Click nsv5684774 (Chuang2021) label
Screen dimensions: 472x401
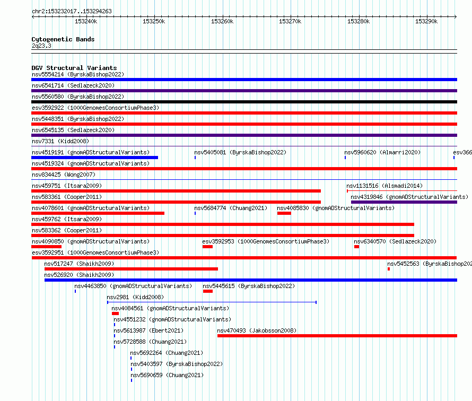coord(231,208)
